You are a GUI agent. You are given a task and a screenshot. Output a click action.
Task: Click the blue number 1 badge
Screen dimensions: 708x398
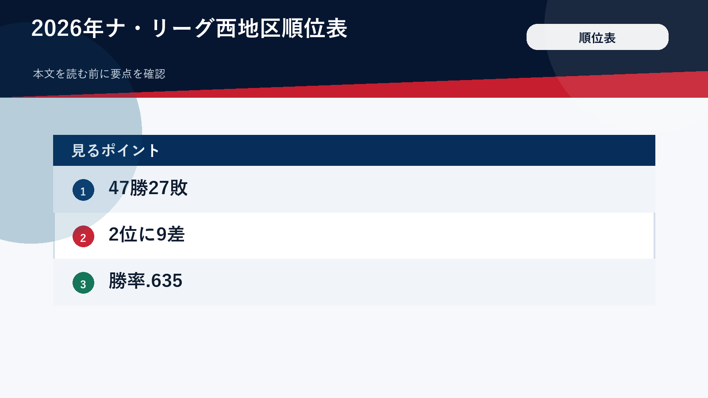(x=83, y=190)
